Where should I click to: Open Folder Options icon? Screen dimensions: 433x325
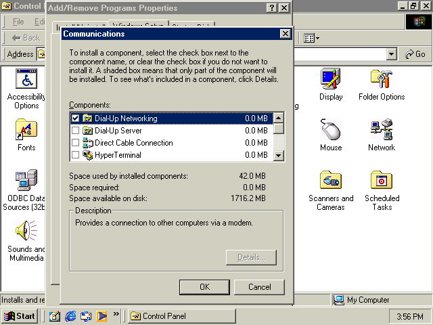[x=382, y=79]
